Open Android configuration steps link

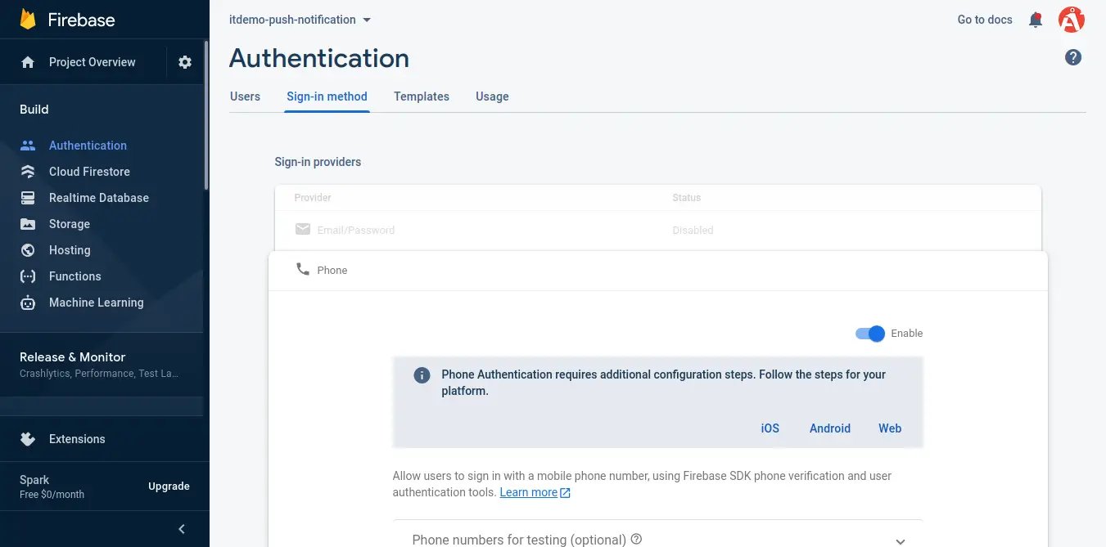point(829,428)
